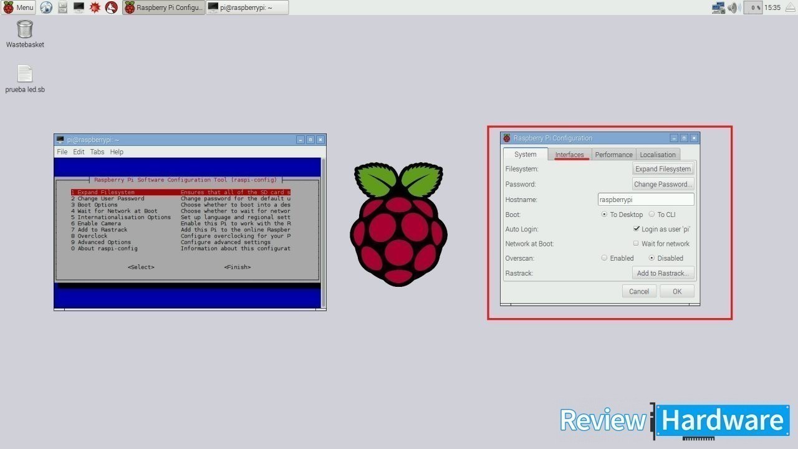Viewport: 798px width, 449px height.
Task: Open the File menu in terminal window
Action: [62, 152]
